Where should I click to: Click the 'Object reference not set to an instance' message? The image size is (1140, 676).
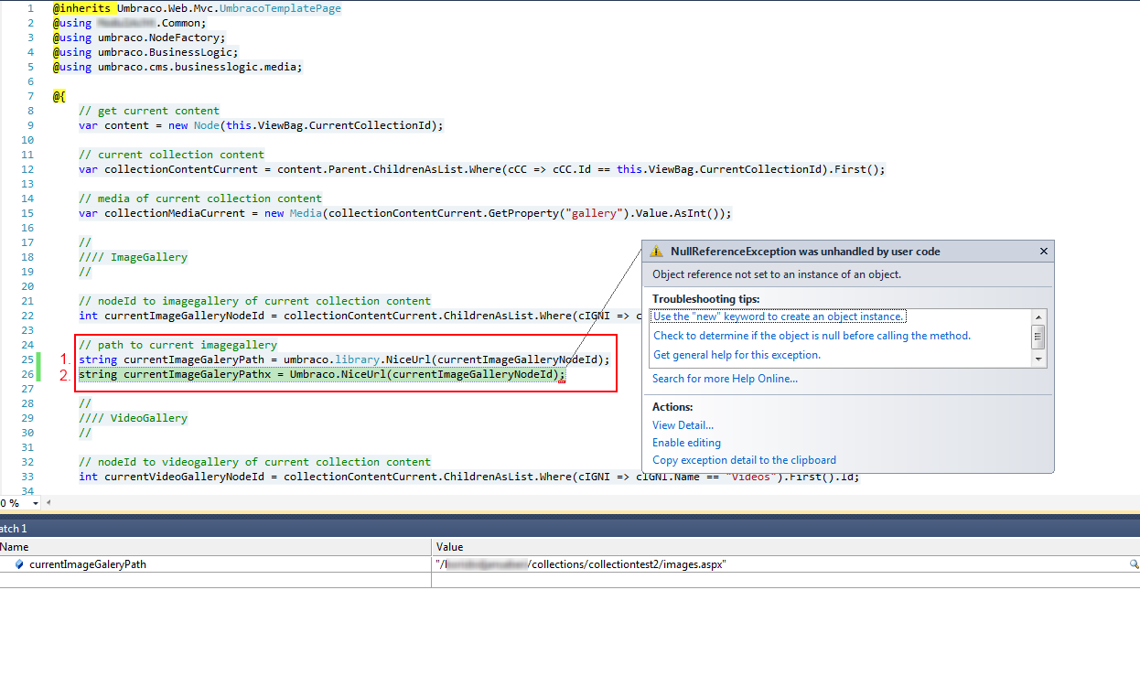click(x=777, y=274)
